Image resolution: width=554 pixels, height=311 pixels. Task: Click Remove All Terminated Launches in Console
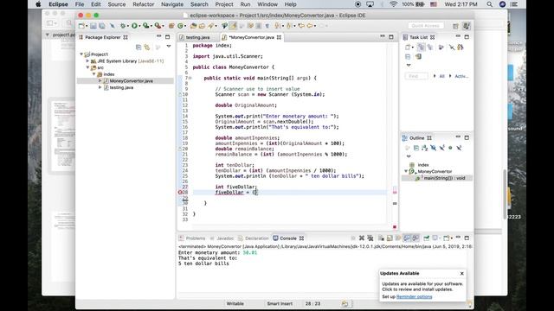pos(370,238)
